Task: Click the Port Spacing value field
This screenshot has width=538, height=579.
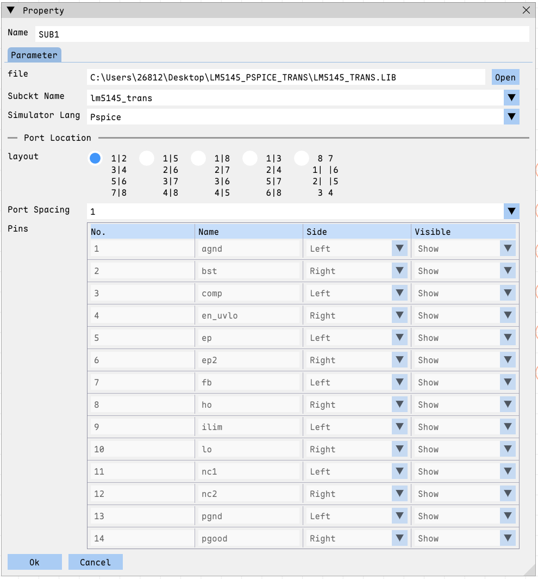Action: click(x=295, y=211)
